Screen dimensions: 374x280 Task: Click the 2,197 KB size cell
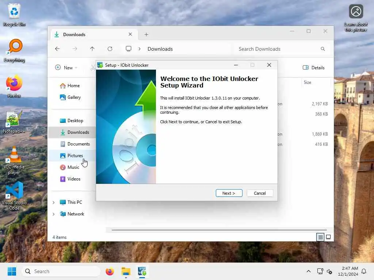click(x=320, y=104)
